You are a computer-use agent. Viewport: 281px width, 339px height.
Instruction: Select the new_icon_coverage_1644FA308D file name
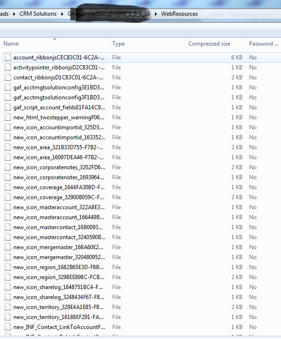point(59,187)
